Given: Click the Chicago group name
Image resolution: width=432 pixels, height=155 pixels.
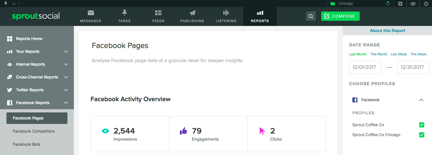Looking at the screenshot, I should coord(346,4).
